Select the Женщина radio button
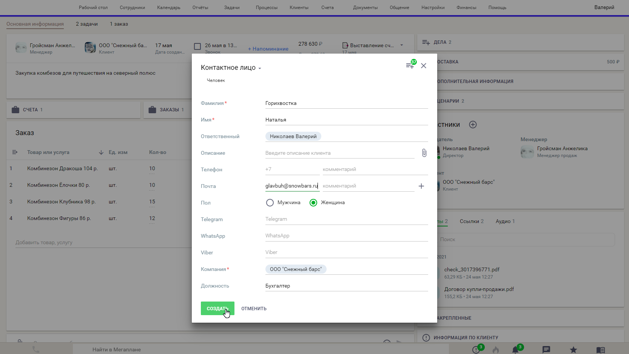The width and height of the screenshot is (629, 354). coord(313,203)
